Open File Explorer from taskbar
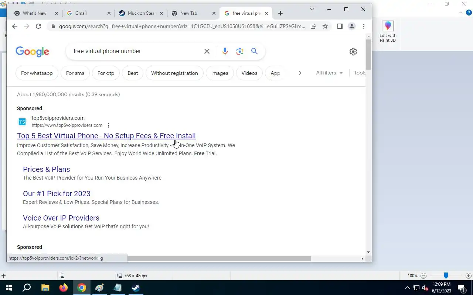The width and height of the screenshot is (473, 295). (45, 288)
